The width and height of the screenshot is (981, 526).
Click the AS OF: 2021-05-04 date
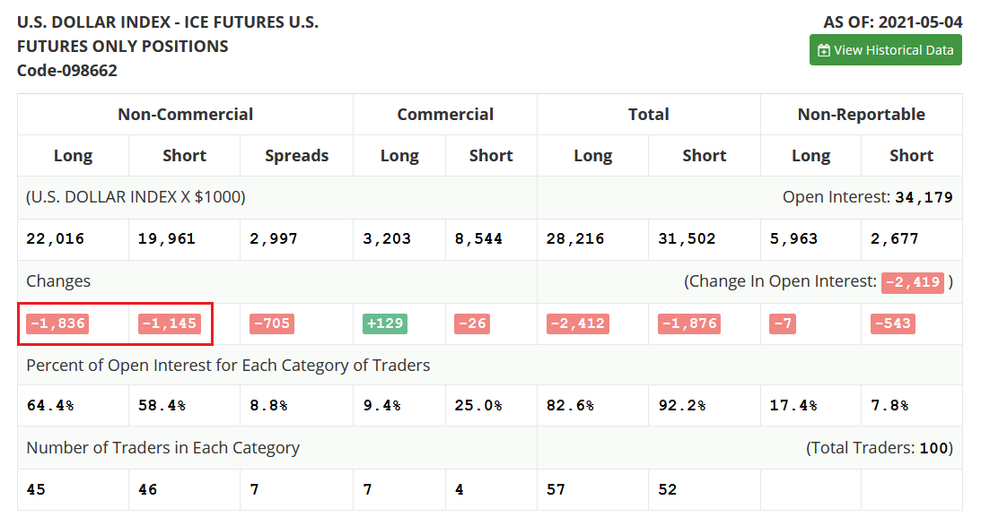click(892, 22)
